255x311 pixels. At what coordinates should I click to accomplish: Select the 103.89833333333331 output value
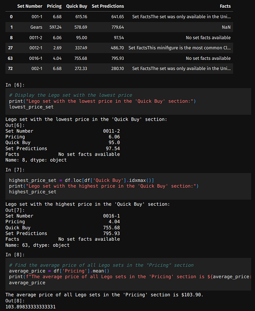[x=30, y=307]
